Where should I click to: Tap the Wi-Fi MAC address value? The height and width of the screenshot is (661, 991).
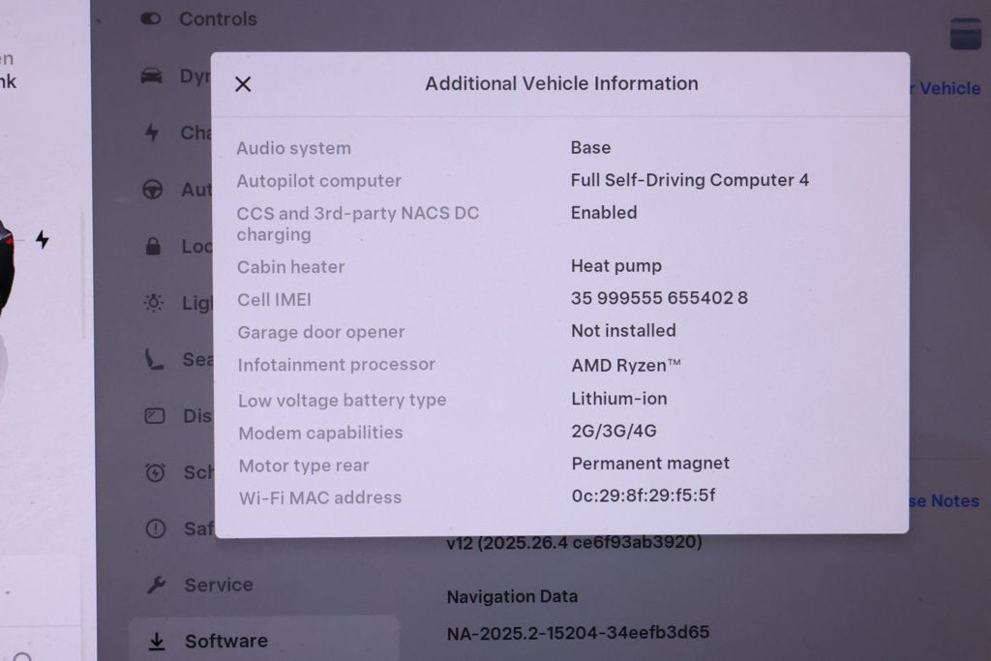(644, 496)
